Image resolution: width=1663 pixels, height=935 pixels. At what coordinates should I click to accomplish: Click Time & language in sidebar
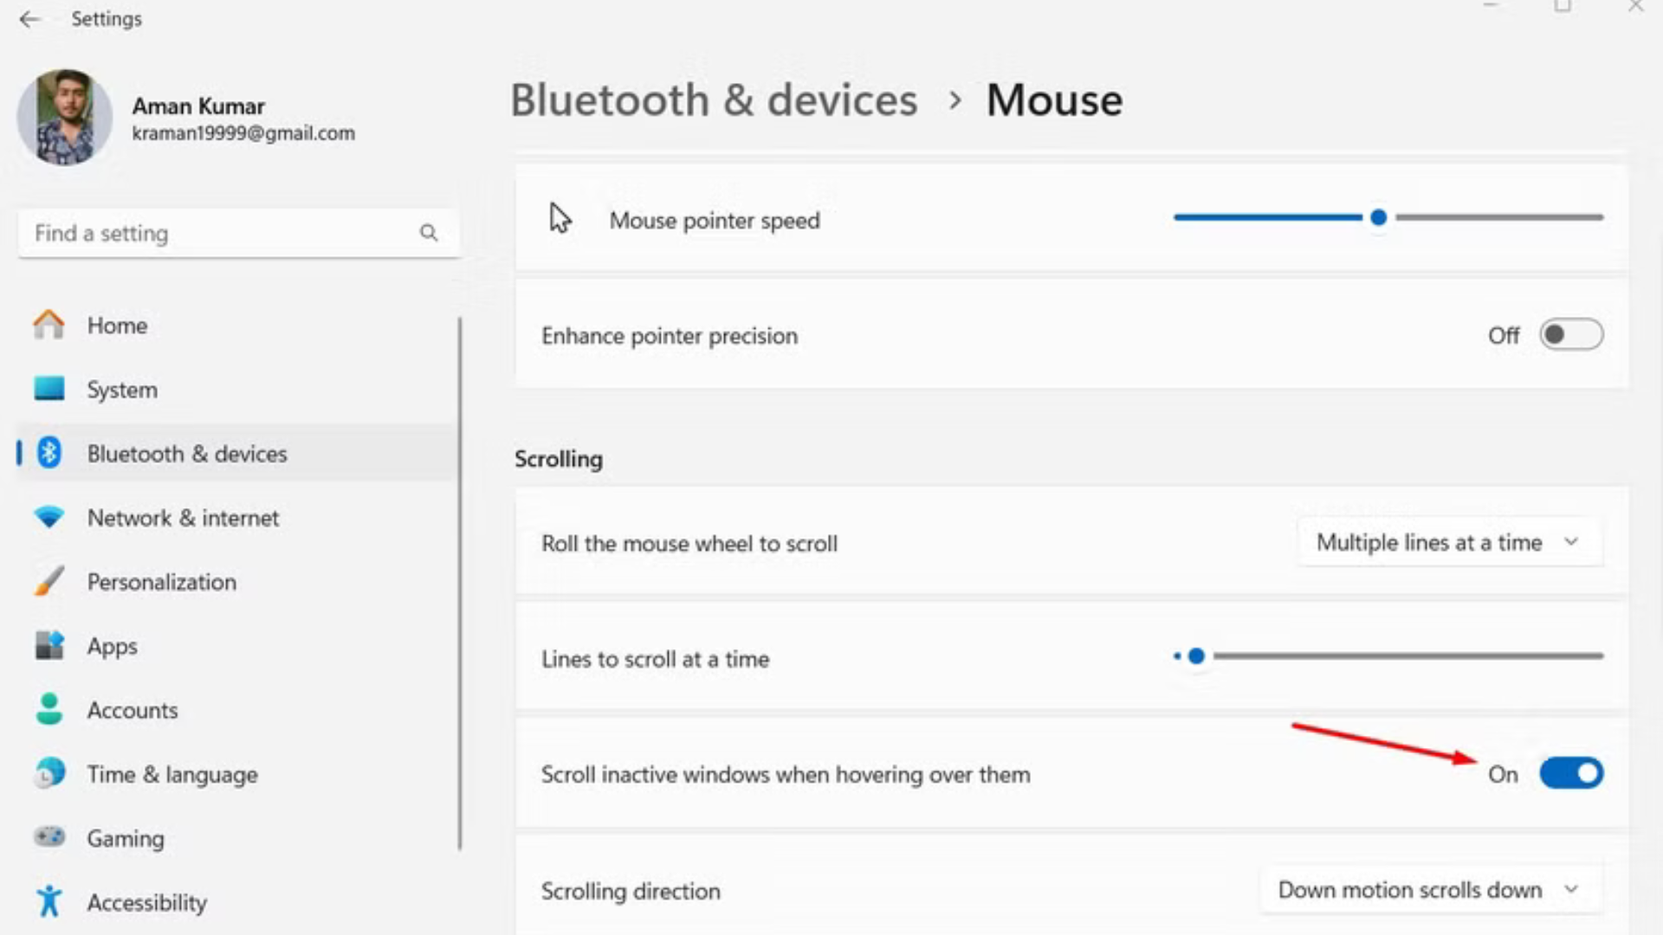[x=171, y=773]
